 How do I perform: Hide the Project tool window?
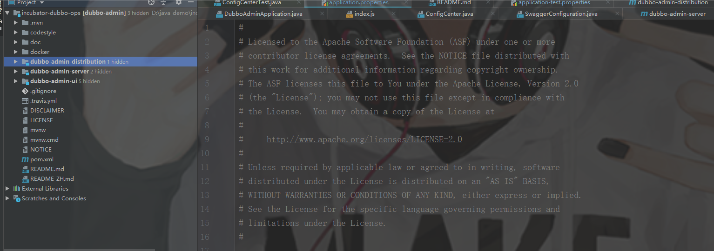(191, 2)
